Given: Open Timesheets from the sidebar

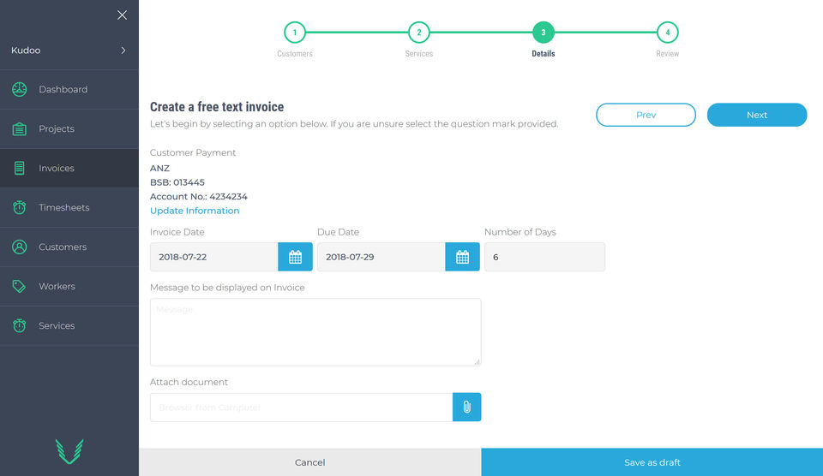Looking at the screenshot, I should click(x=69, y=207).
